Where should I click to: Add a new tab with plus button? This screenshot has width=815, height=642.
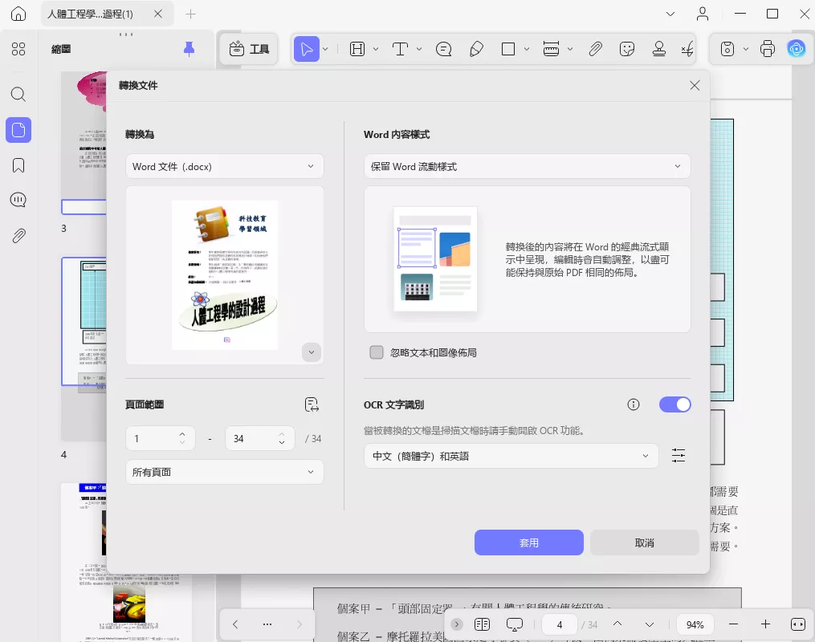(x=191, y=14)
